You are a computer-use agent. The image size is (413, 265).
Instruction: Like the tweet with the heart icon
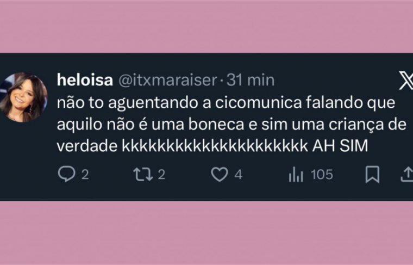[x=219, y=175]
